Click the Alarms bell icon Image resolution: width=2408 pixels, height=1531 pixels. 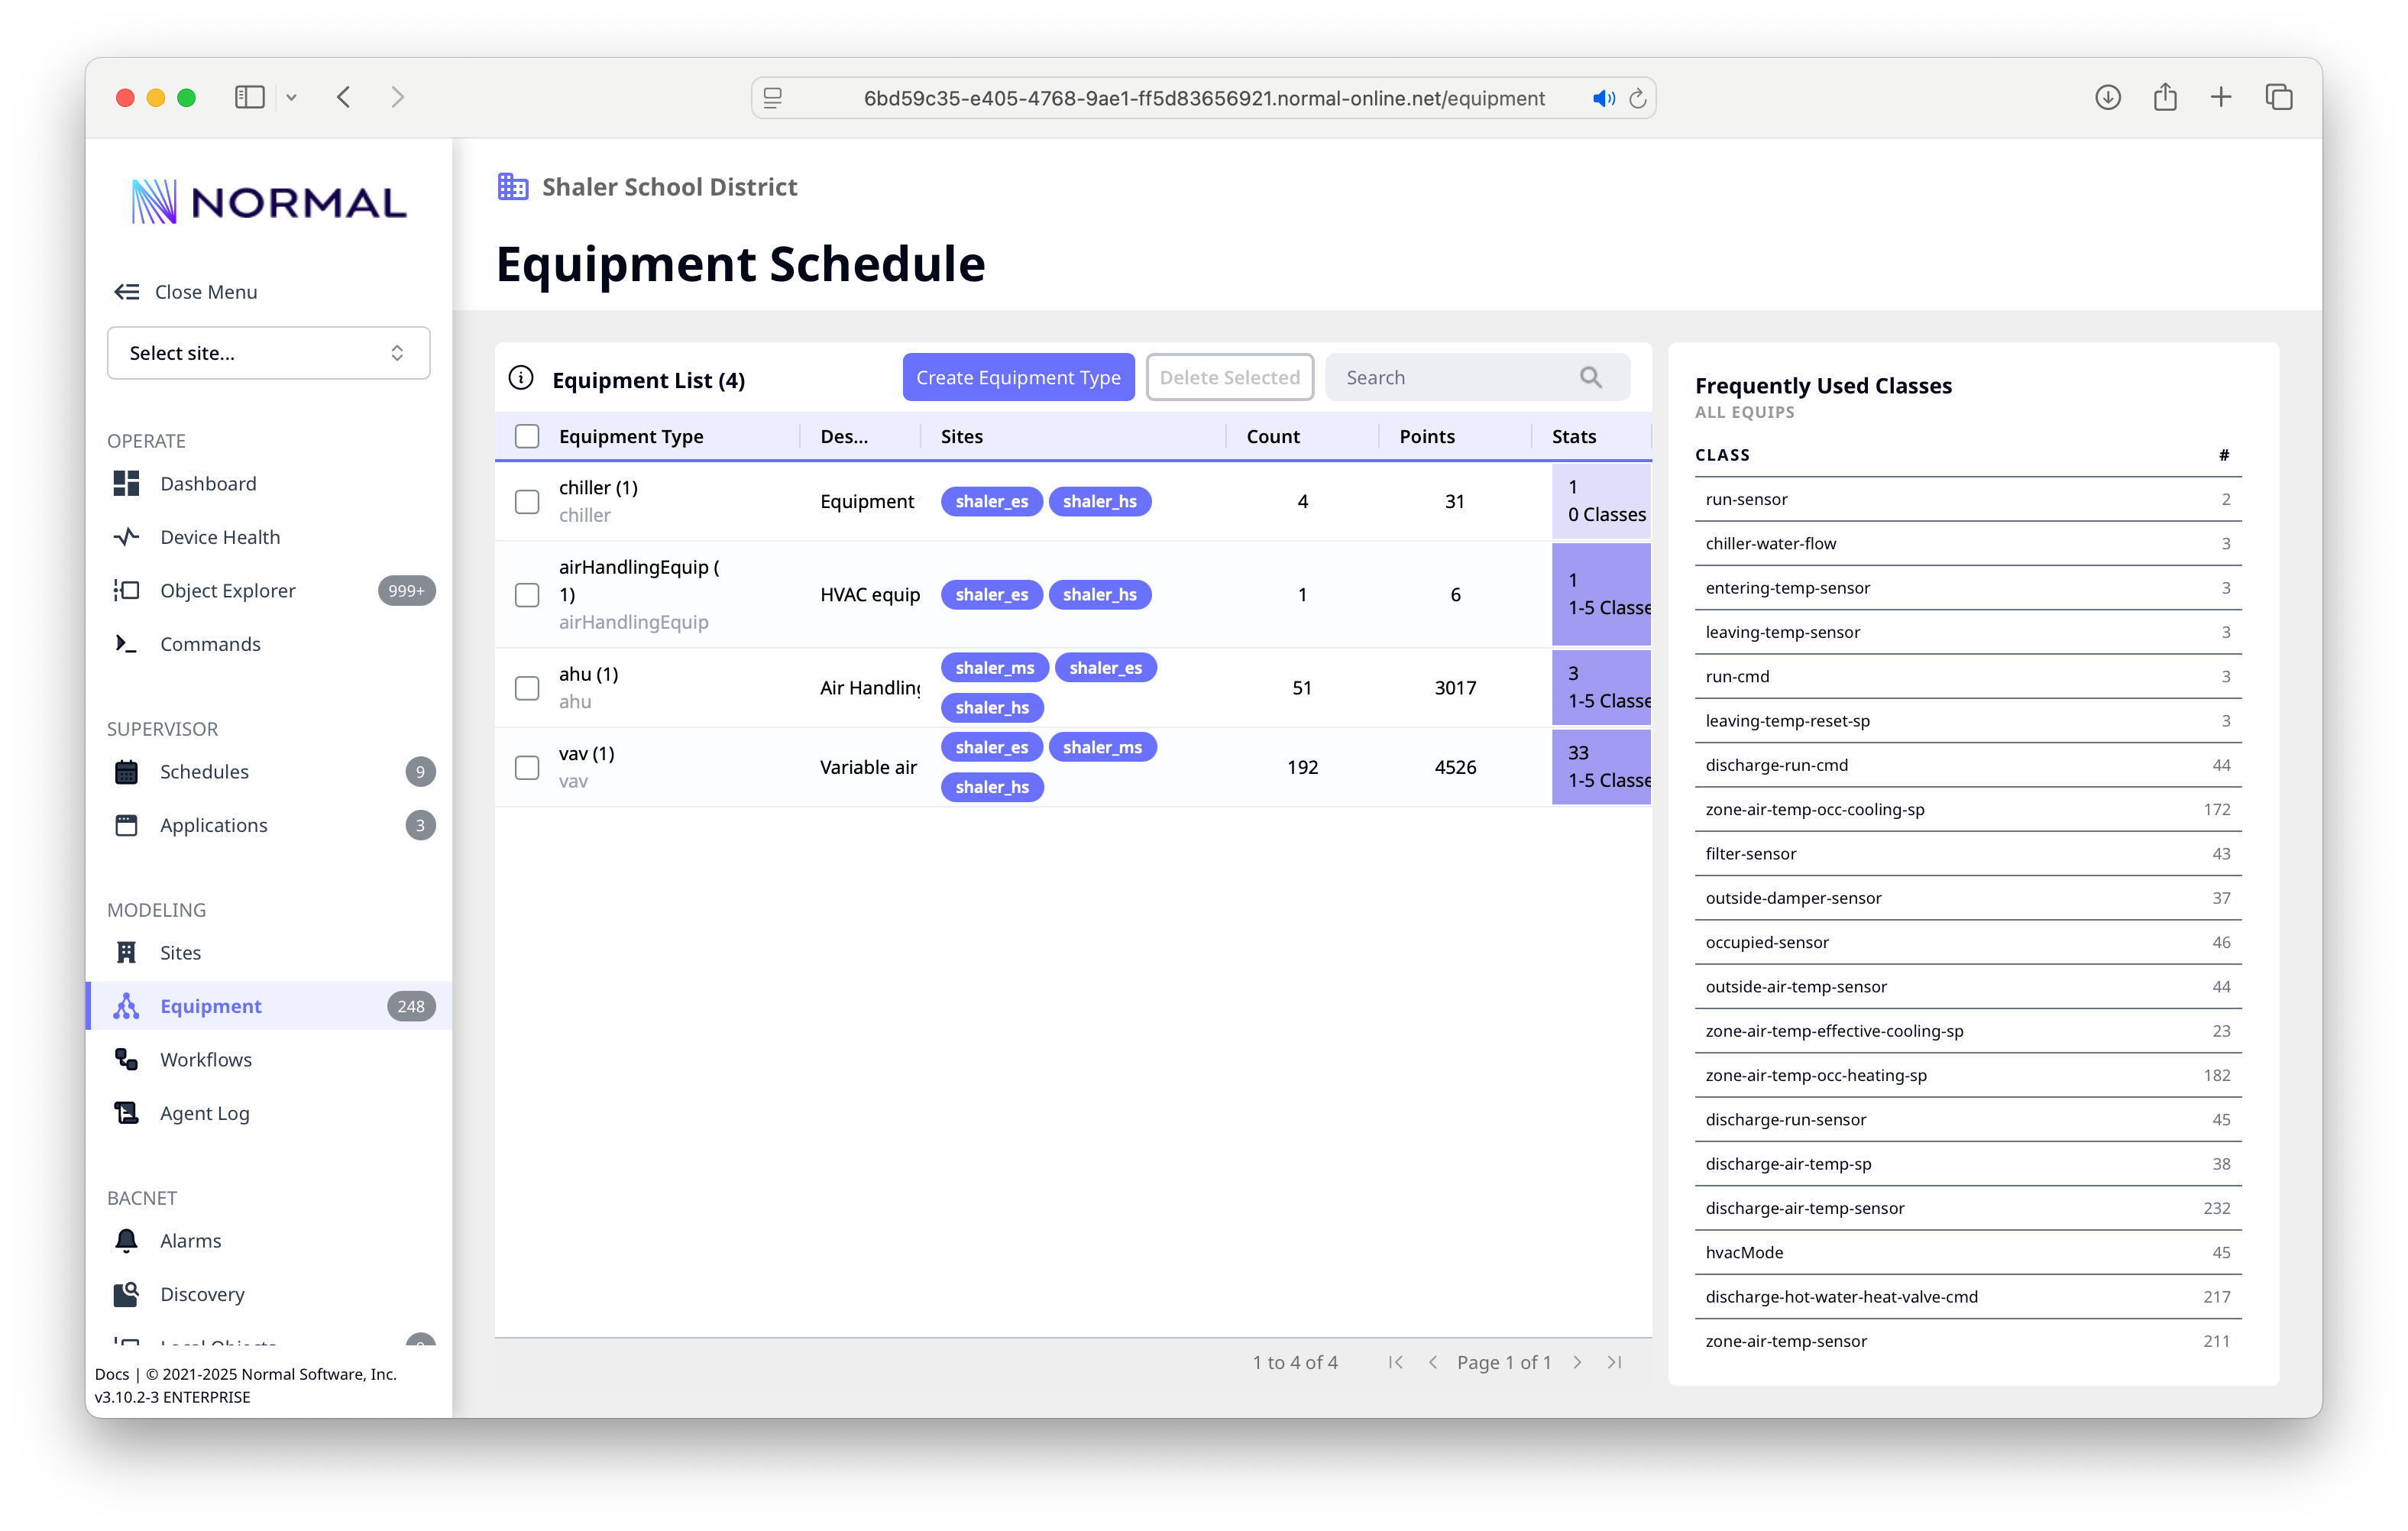pyautogui.click(x=126, y=1240)
